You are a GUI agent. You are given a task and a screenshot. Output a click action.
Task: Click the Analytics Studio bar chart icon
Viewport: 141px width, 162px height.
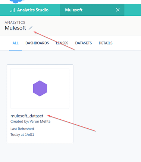12,10
